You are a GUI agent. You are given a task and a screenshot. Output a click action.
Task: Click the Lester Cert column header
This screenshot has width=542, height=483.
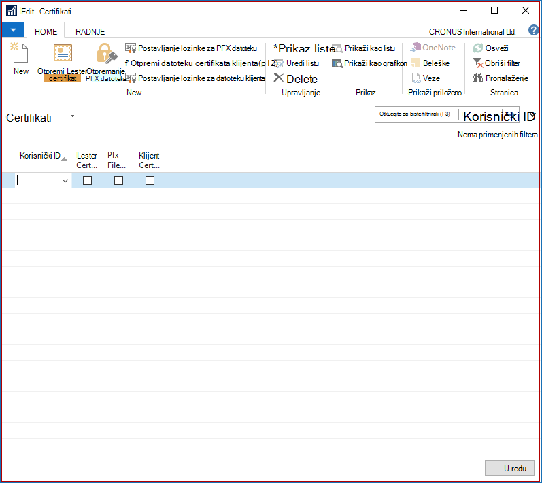(x=87, y=161)
